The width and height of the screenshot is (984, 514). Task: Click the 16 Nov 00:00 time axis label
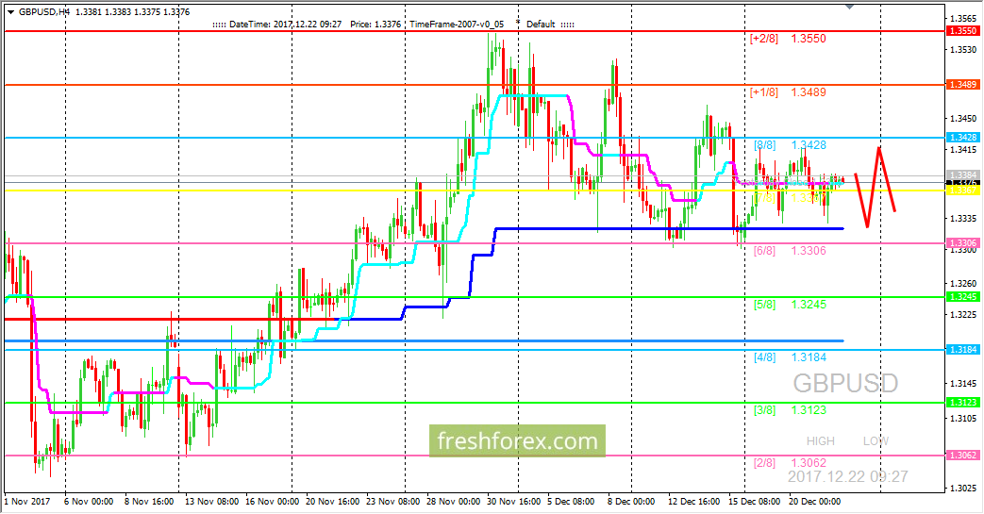[x=272, y=502]
